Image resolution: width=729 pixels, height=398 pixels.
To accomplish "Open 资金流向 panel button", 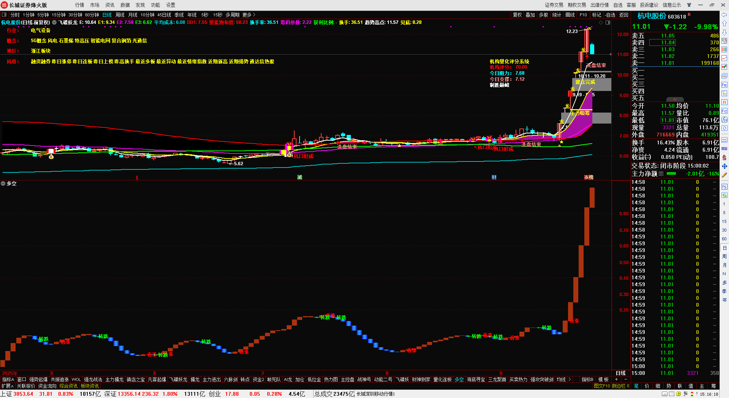I will coord(47,386).
